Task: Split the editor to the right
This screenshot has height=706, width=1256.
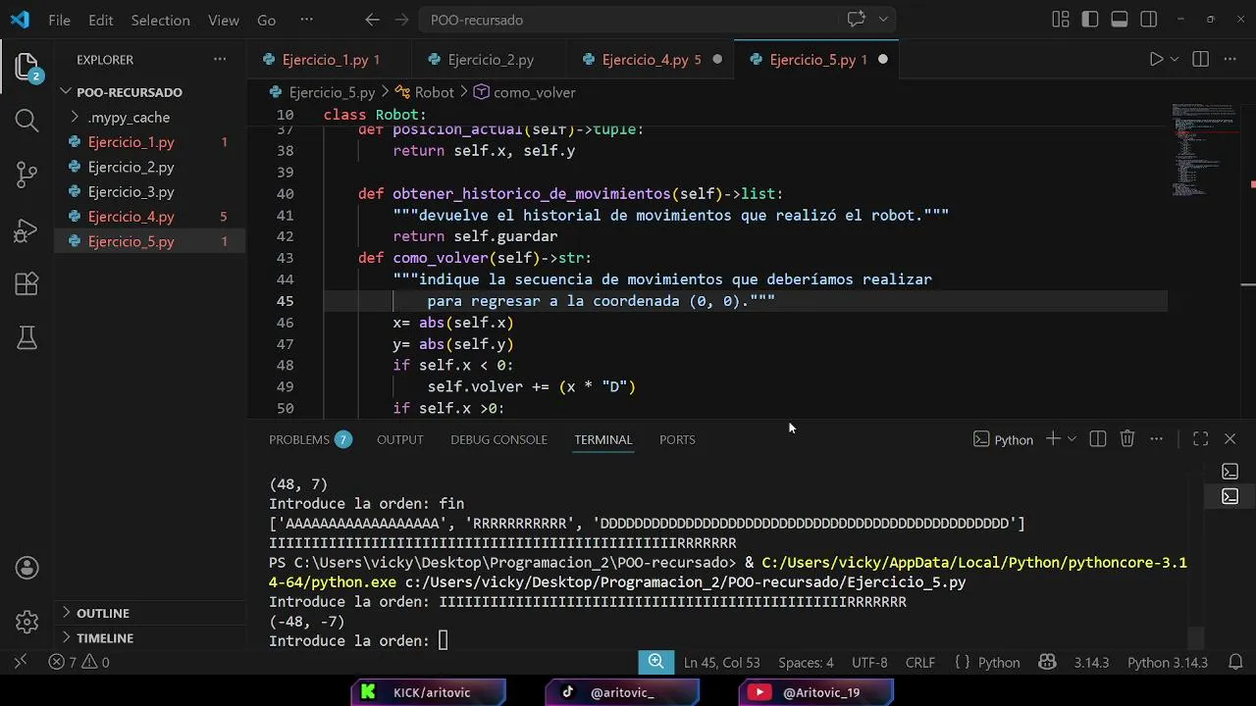Action: click(x=1200, y=60)
